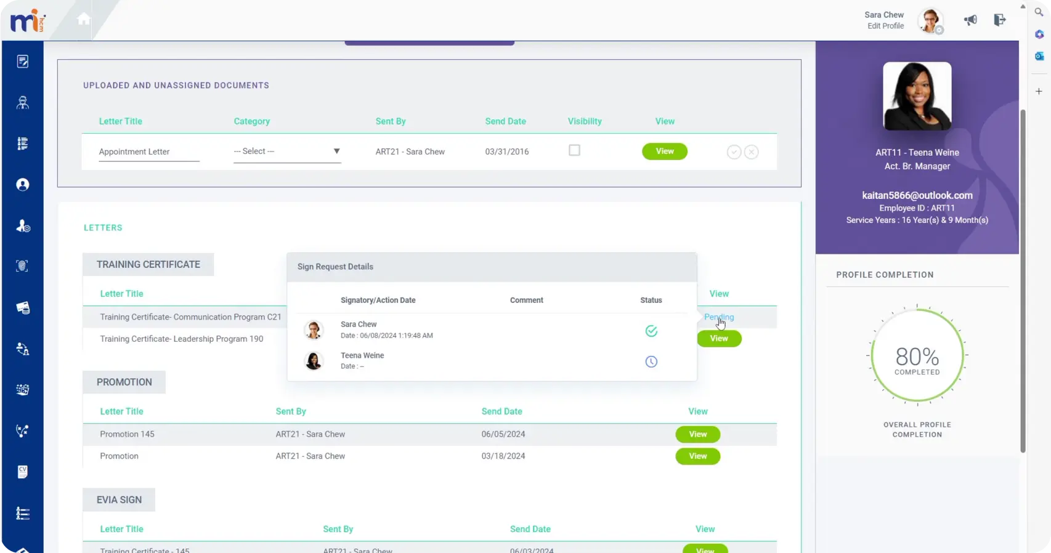
Task: Open the CV document sidebar icon
Action: pos(23,472)
